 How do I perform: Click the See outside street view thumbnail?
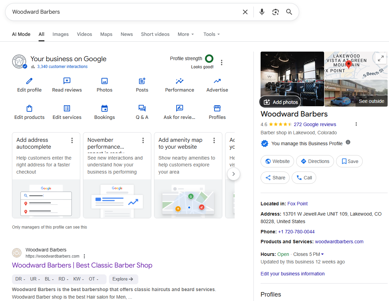coord(356,93)
